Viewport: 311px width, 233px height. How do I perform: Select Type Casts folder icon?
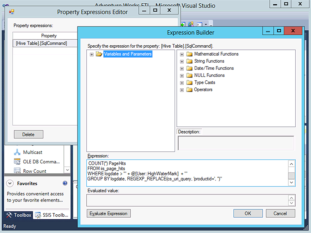[190, 83]
